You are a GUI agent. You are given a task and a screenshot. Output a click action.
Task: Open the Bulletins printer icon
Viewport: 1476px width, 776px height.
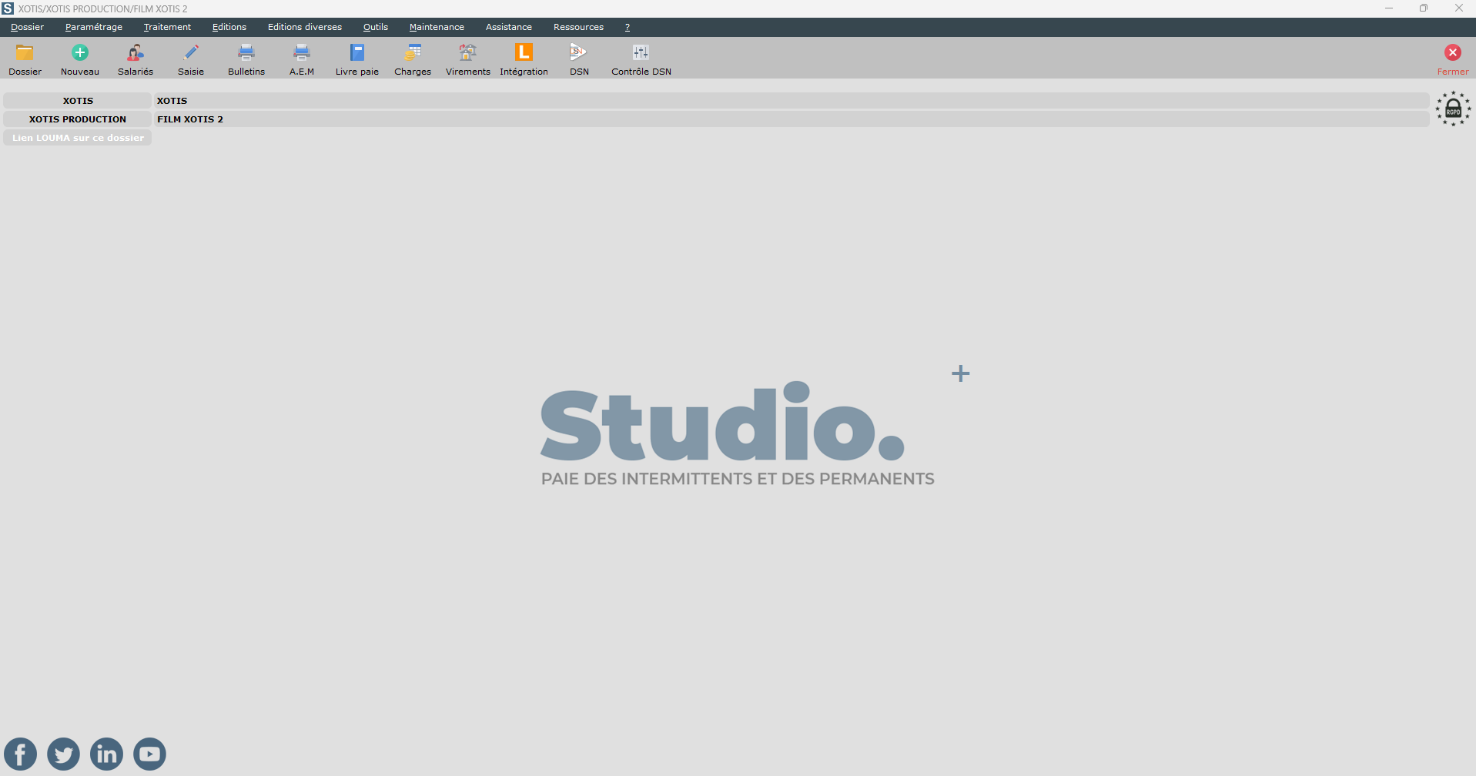[246, 52]
